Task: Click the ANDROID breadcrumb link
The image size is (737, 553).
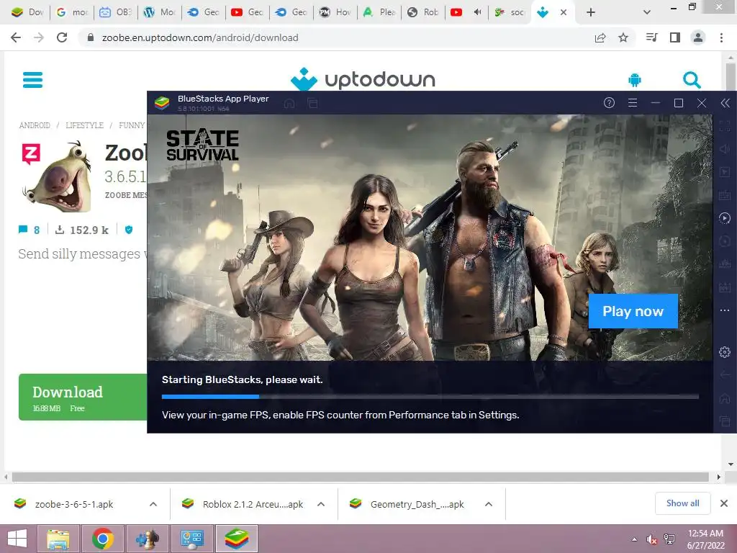Action: (35, 125)
